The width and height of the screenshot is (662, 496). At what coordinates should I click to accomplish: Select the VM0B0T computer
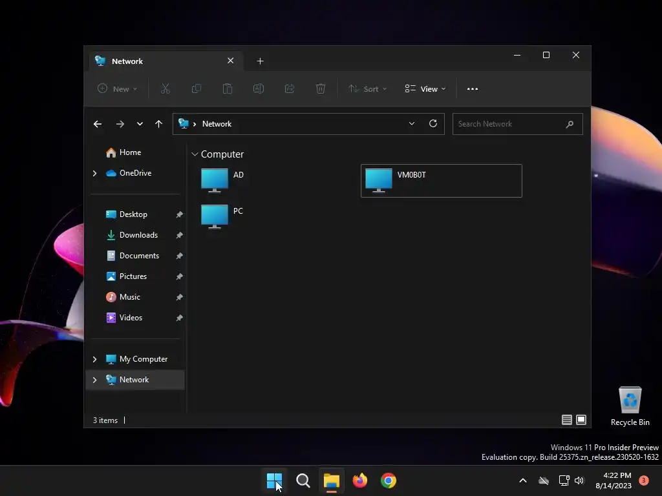441,181
